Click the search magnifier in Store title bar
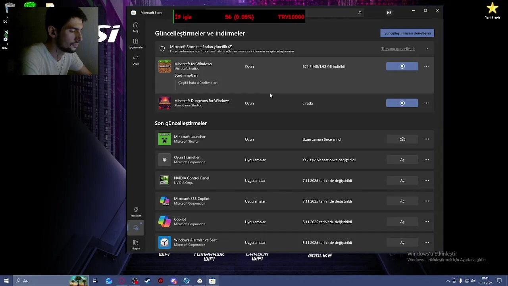The image size is (508, 286). 360,13
